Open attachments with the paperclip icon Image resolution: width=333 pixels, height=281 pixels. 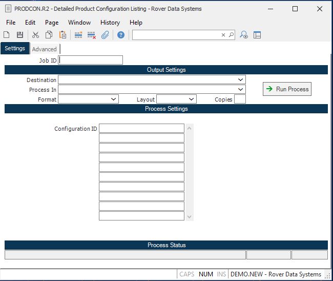point(105,35)
